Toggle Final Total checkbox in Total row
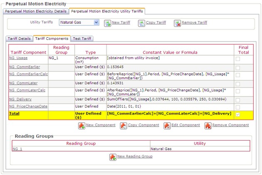The image size is (262, 175). tap(238, 114)
